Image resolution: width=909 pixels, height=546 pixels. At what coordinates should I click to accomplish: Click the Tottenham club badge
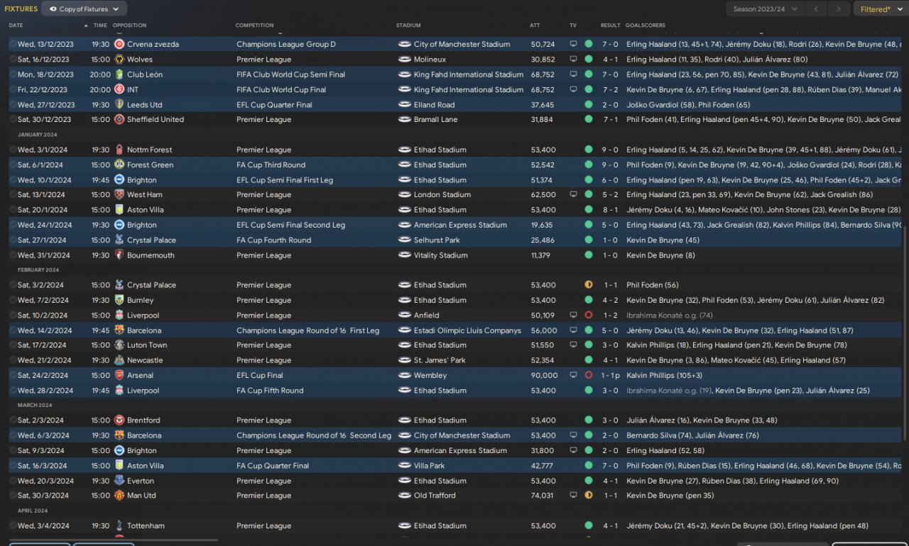119,526
